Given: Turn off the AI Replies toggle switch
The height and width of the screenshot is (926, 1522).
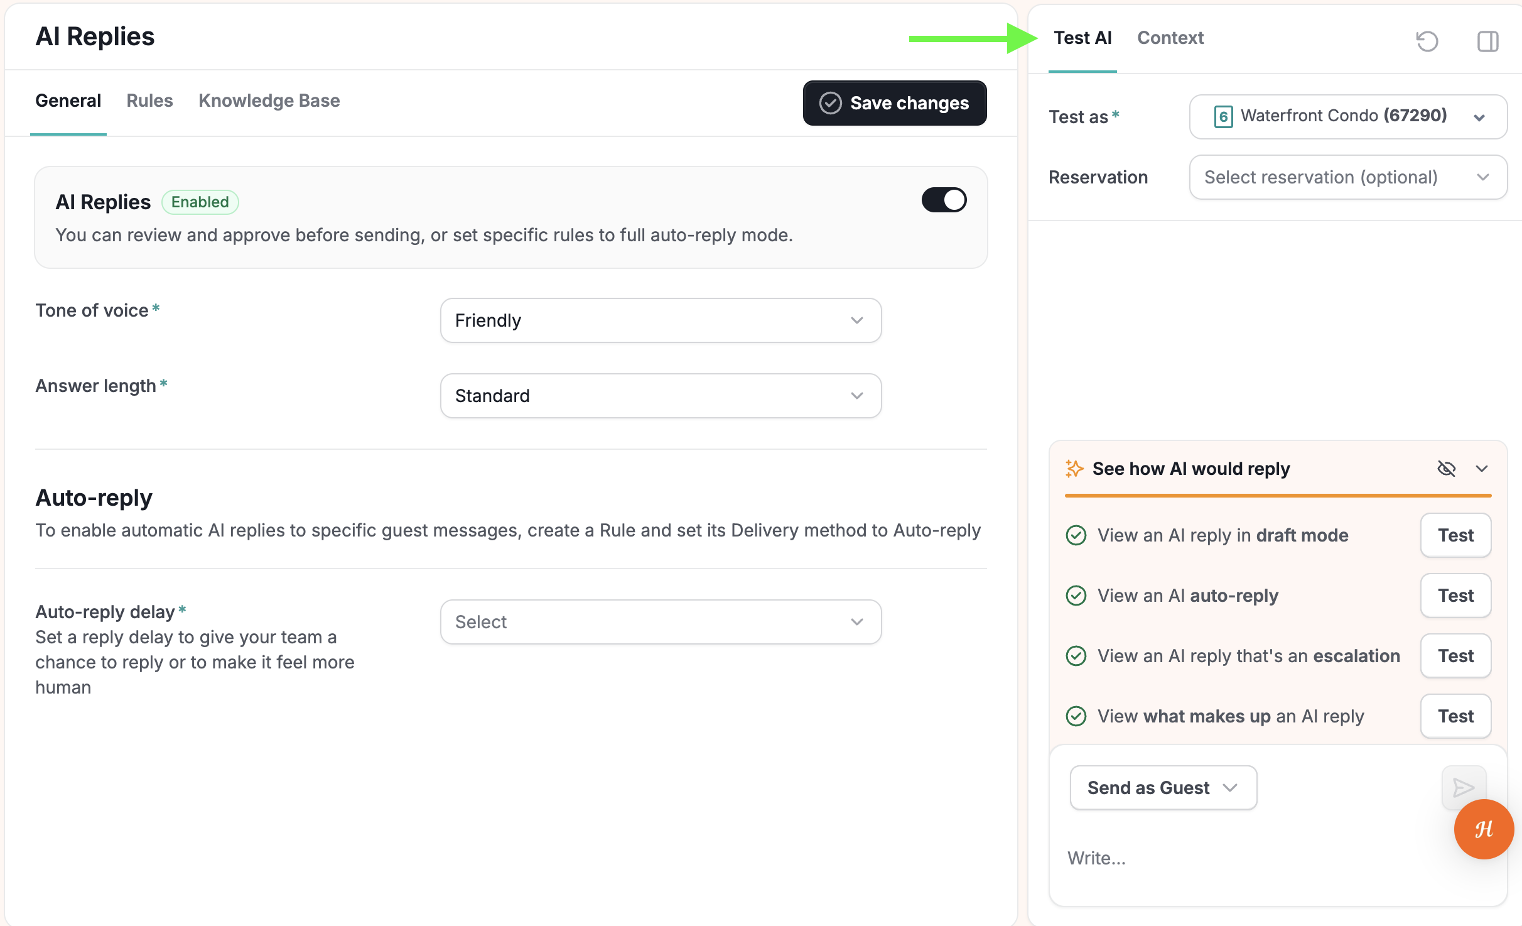Looking at the screenshot, I should pyautogui.click(x=944, y=200).
